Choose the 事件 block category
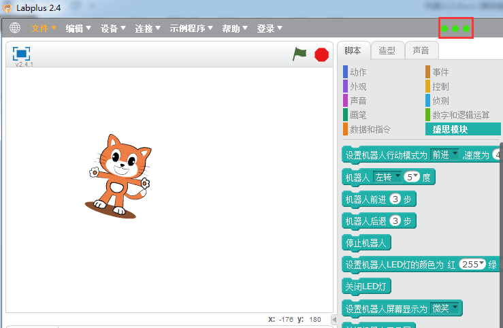503x328 pixels. [437, 72]
